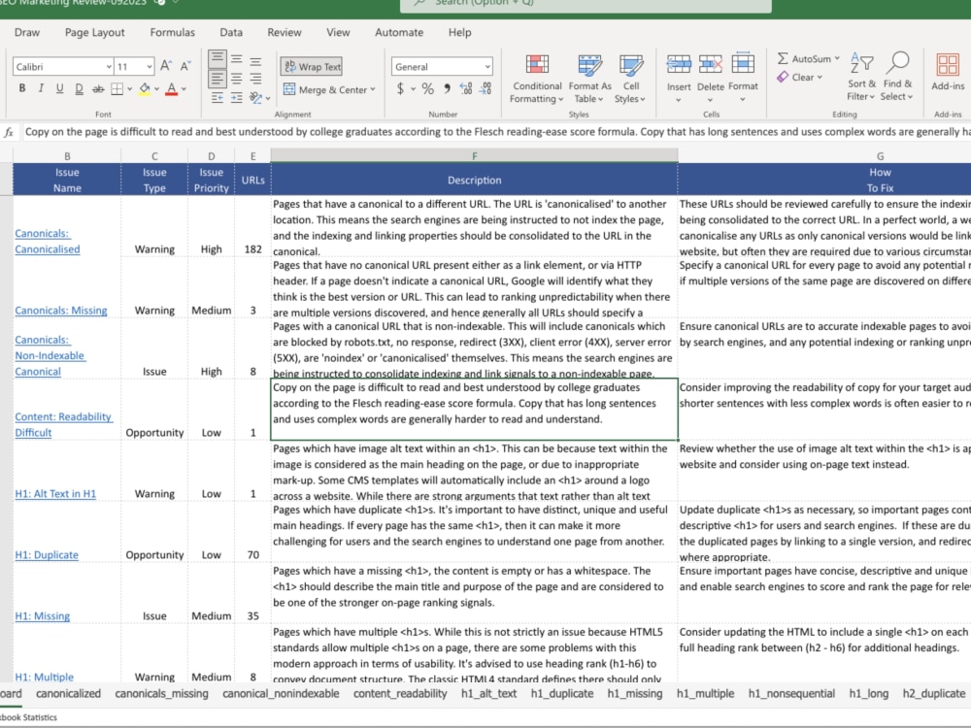Click the Borders icon

117,88
